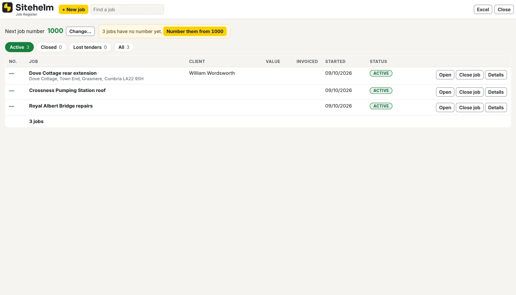Open the Royal Albert Bridge repairs job
This screenshot has height=295, width=516.
click(x=445, y=108)
